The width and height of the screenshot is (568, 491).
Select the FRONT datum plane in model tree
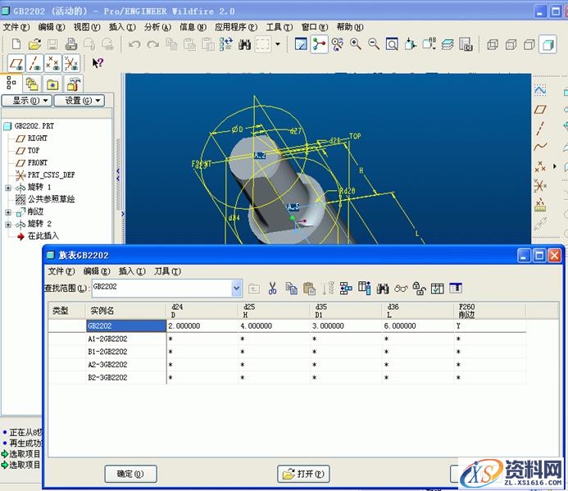tap(37, 162)
